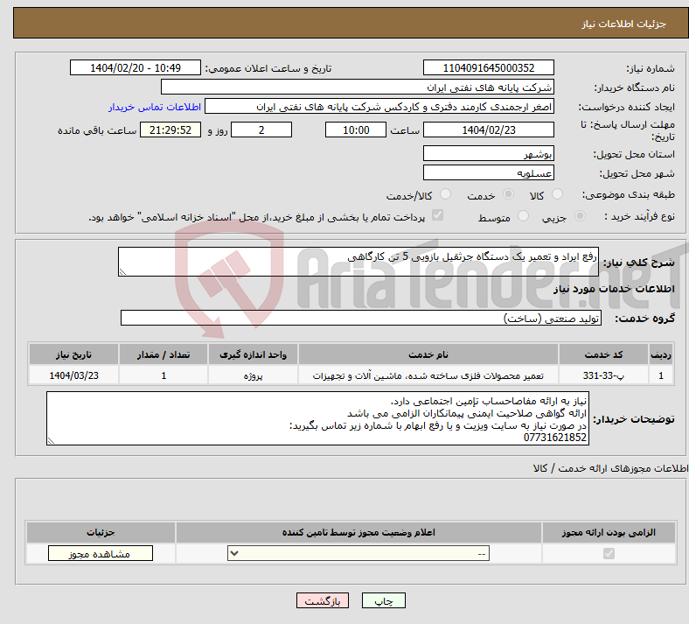Click the بازگشت back button

(323, 600)
